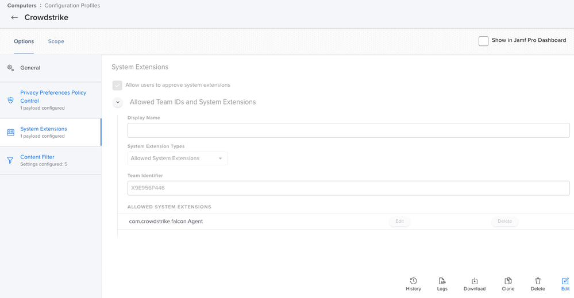
Task: Click the back arrow next to Crowdstrike
Action: (x=14, y=18)
